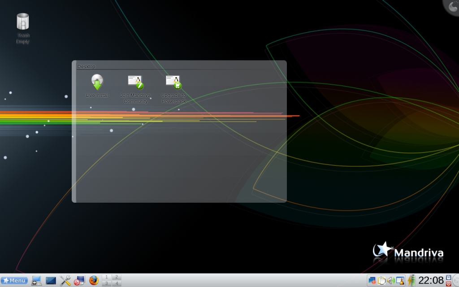This screenshot has width=459, height=287.
Task: Switch to virtual desktop 1 in pager
Action: (x=107, y=277)
